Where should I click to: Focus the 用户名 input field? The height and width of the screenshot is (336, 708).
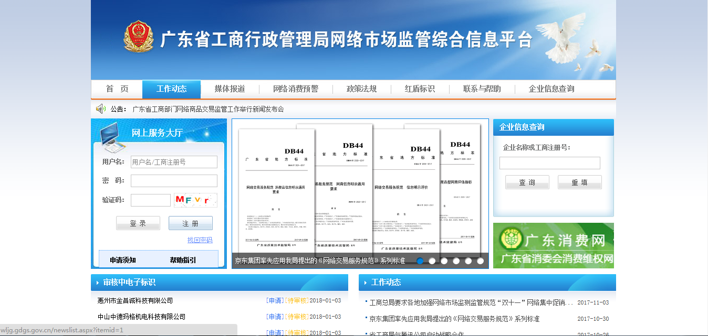[174, 162]
